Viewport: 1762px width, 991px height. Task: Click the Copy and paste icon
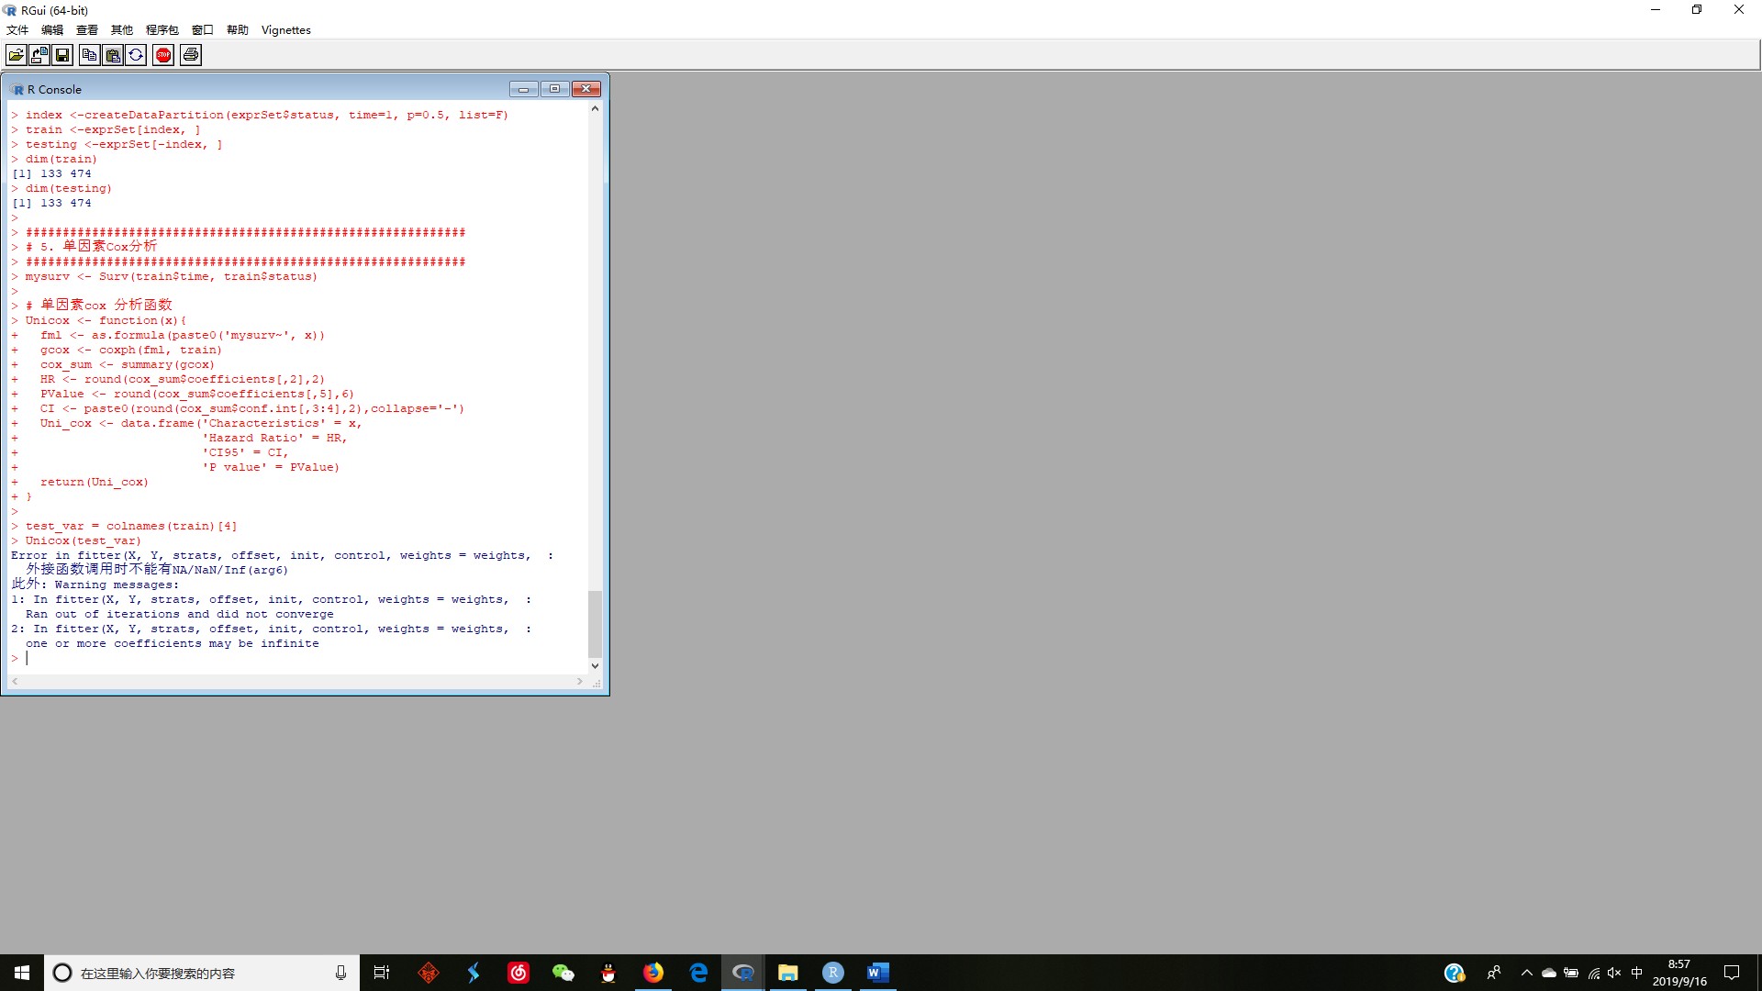[136, 55]
